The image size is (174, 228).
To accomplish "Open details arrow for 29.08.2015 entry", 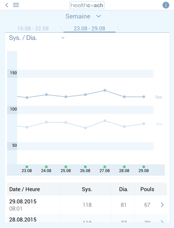I will tap(162, 205).
